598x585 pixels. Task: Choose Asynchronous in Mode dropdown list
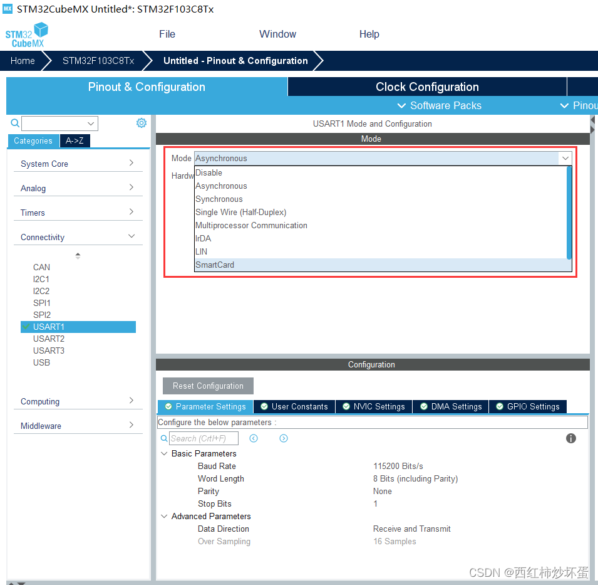click(x=381, y=186)
